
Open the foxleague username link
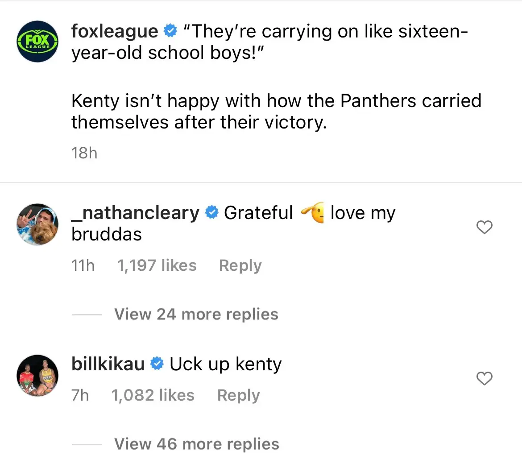(x=114, y=31)
